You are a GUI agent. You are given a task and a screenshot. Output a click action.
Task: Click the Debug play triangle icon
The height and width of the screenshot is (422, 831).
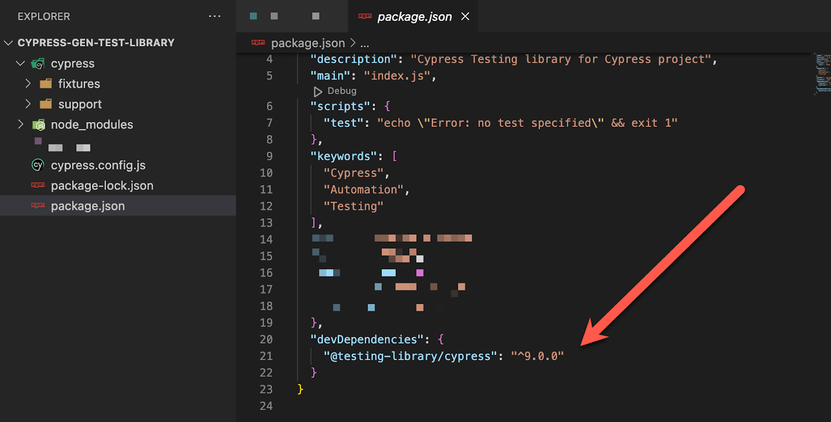coord(318,91)
